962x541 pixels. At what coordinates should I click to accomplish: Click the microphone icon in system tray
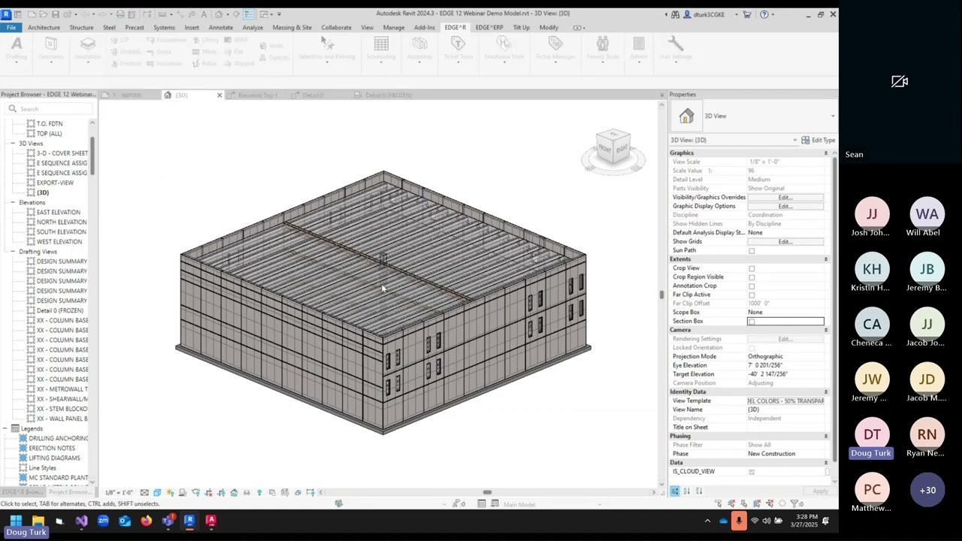(739, 521)
